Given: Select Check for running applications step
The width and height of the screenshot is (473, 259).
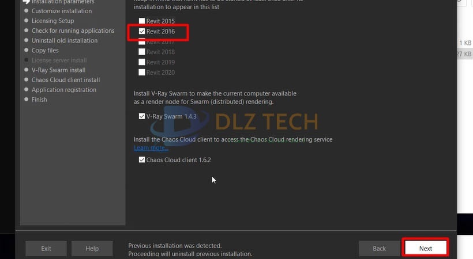Looking at the screenshot, I should tap(73, 31).
